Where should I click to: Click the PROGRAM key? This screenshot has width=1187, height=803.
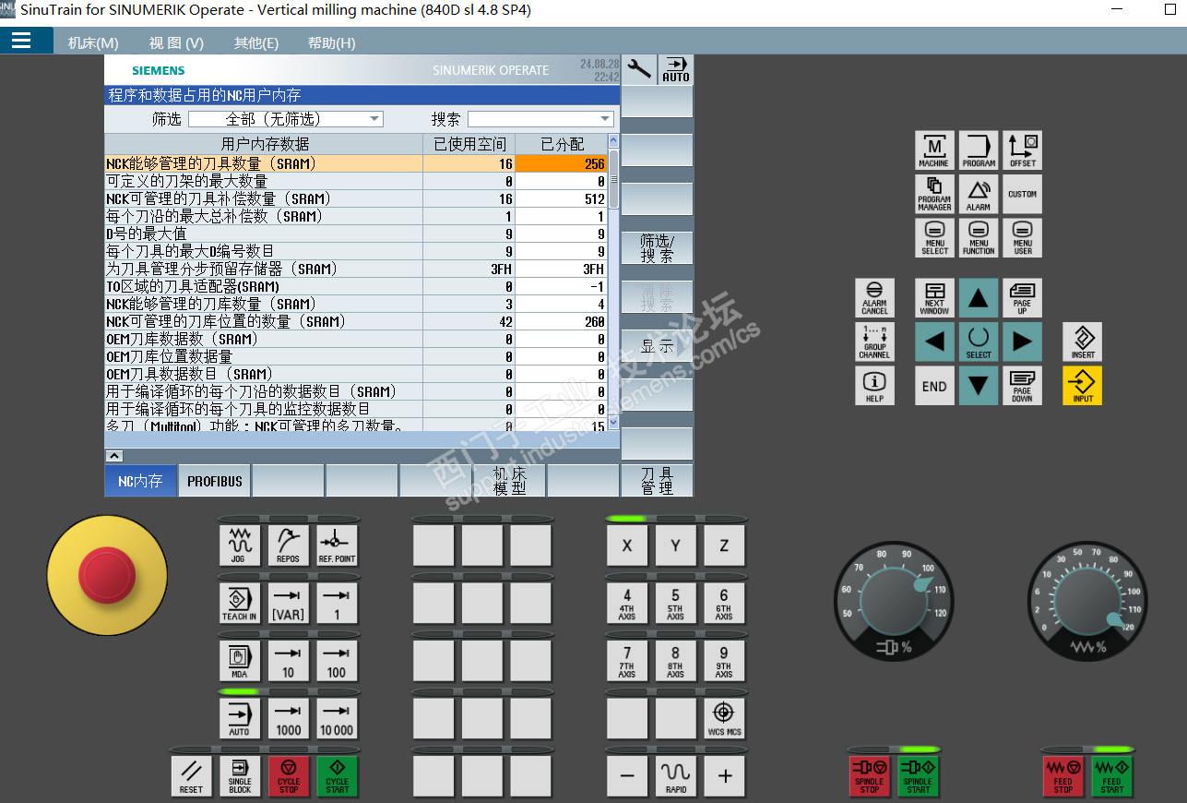[x=979, y=150]
